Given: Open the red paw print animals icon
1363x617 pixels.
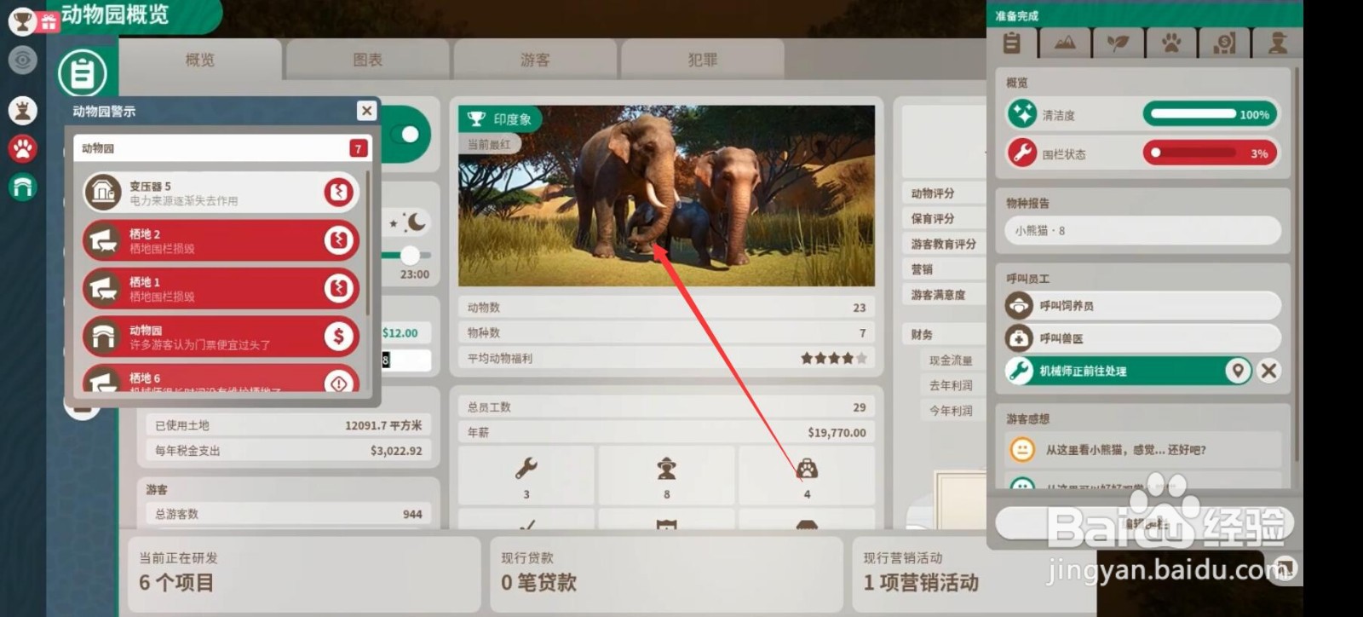Looking at the screenshot, I should tap(23, 148).
